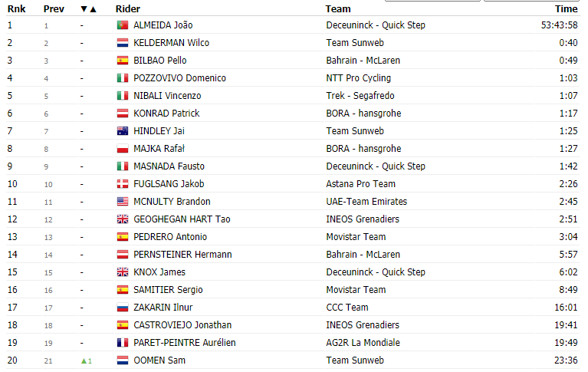Click the Rider column header
This screenshot has width=588, height=372.
tap(127, 9)
